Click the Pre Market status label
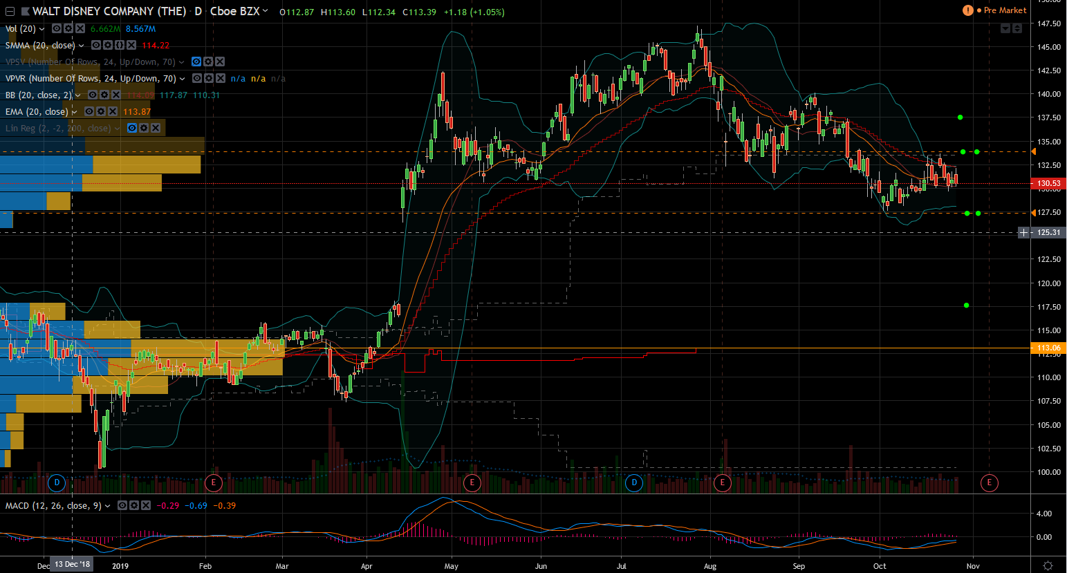This screenshot has width=1067, height=573. [x=1005, y=10]
